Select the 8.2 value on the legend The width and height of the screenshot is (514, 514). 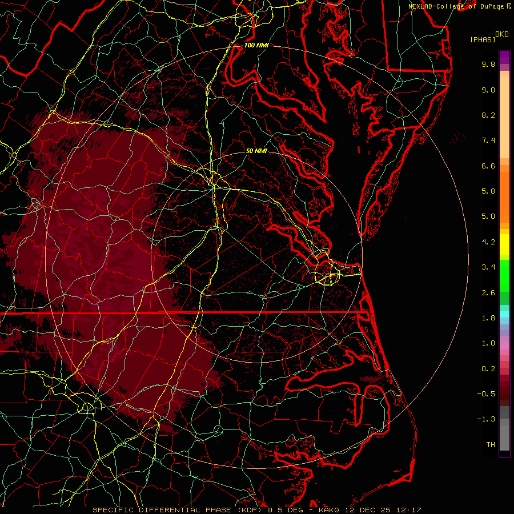[488, 115]
